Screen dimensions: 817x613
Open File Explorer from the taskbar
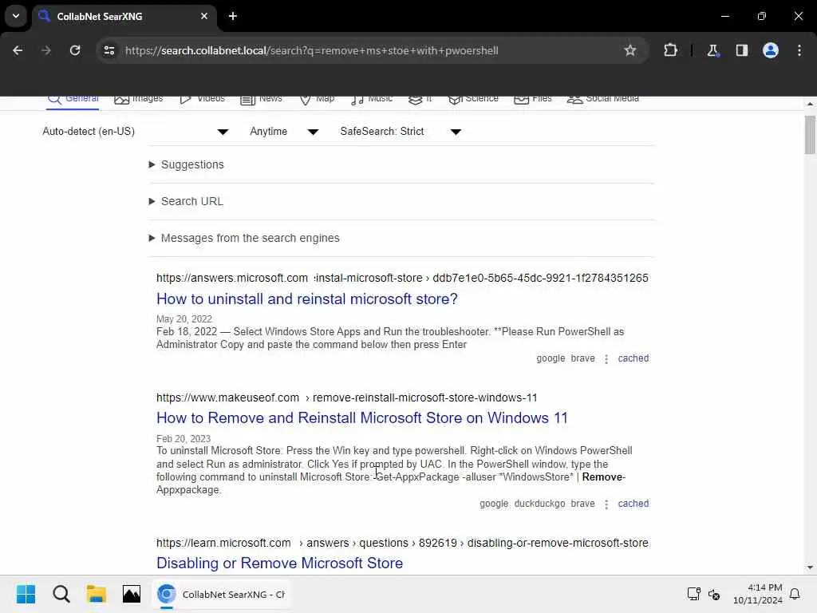[97, 594]
